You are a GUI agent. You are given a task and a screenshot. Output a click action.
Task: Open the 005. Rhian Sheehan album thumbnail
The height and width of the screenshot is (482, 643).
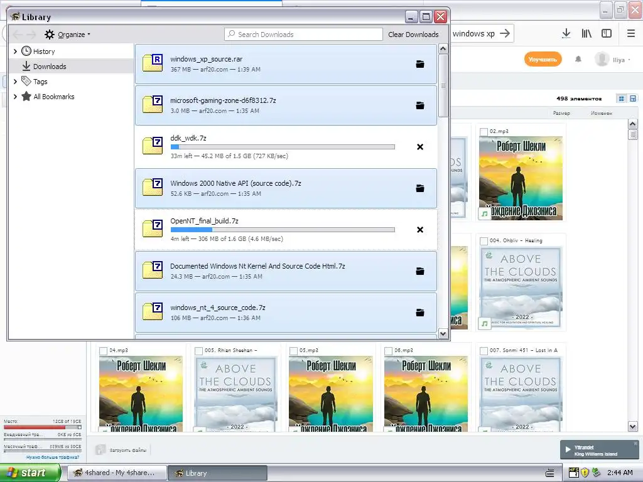[236, 394]
